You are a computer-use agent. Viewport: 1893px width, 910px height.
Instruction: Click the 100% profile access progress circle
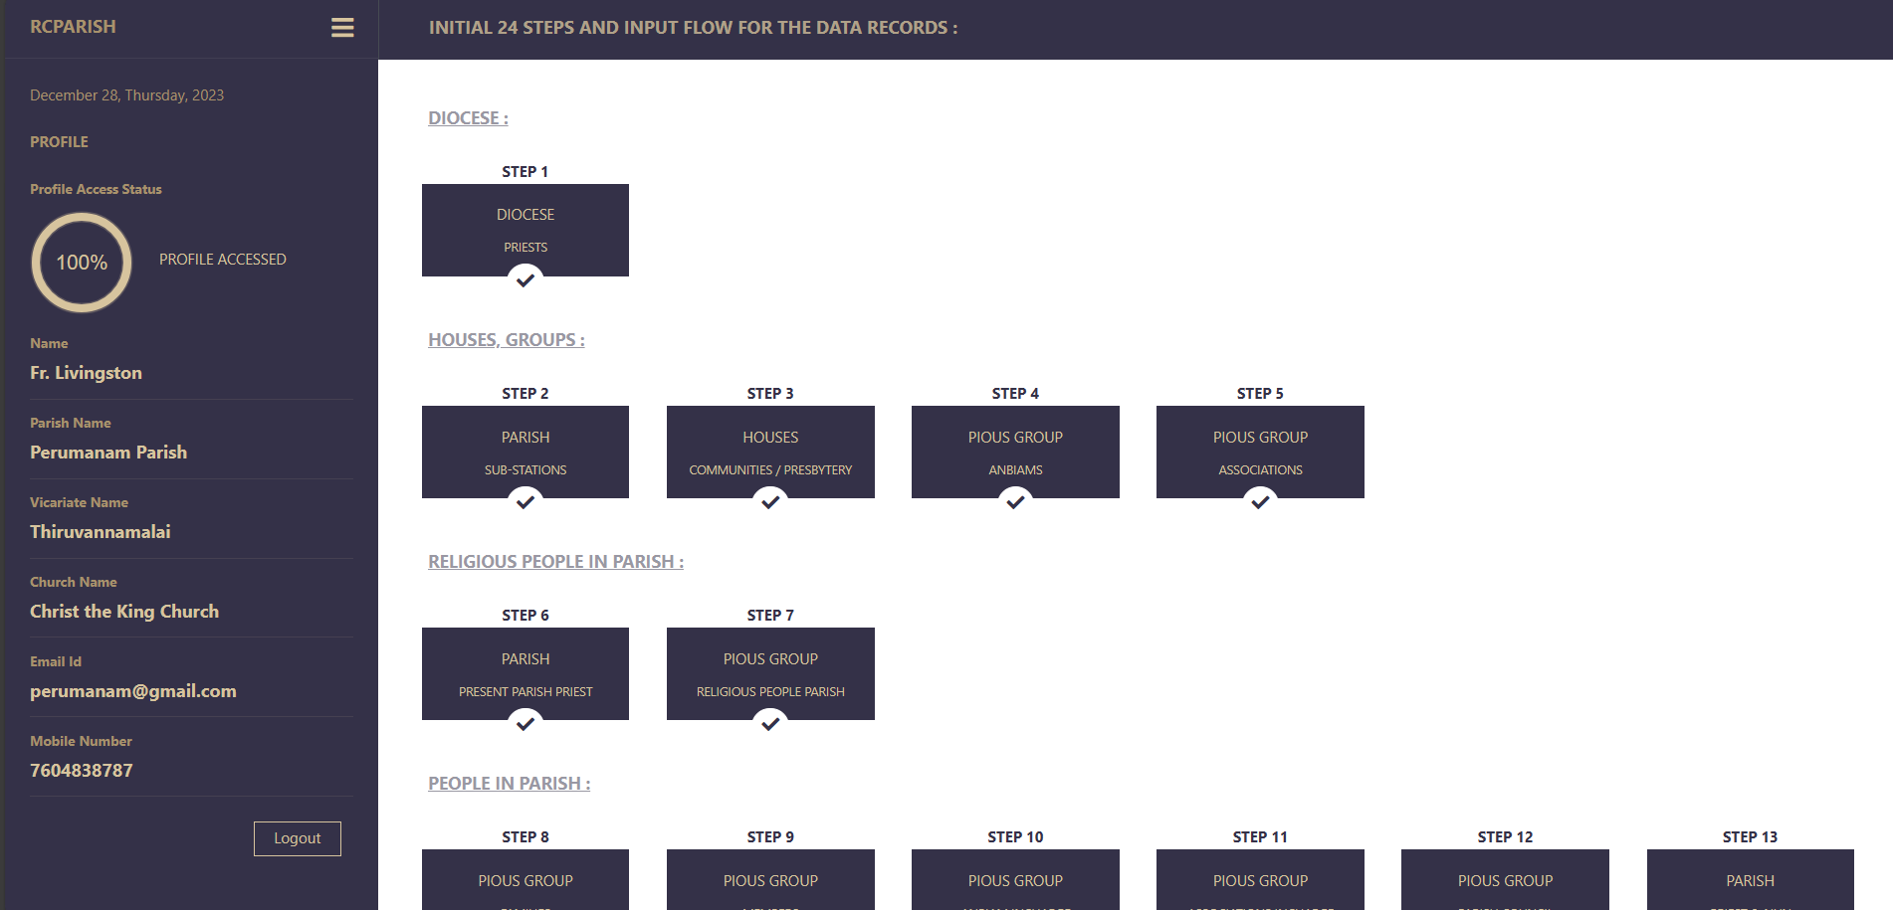point(82,263)
